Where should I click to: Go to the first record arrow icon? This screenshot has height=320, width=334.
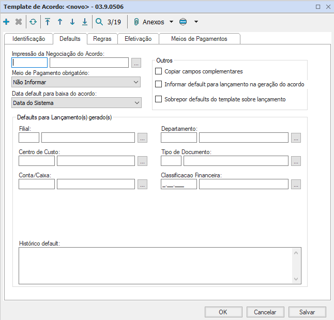click(x=48, y=22)
